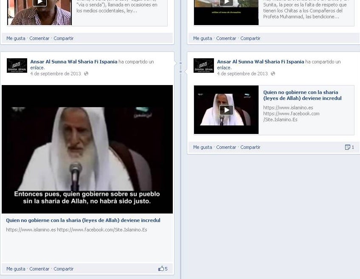The height and width of the screenshot is (279, 360).
Task: Open the large video image with Spanish subtitles
Action: pyautogui.click(x=87, y=149)
